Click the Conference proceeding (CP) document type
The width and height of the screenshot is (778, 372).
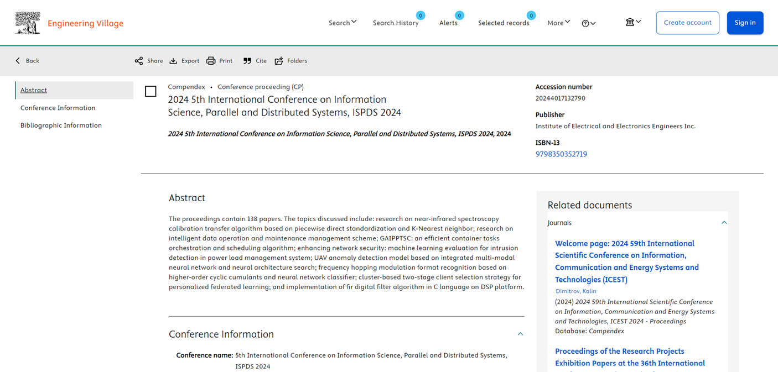pyautogui.click(x=261, y=87)
